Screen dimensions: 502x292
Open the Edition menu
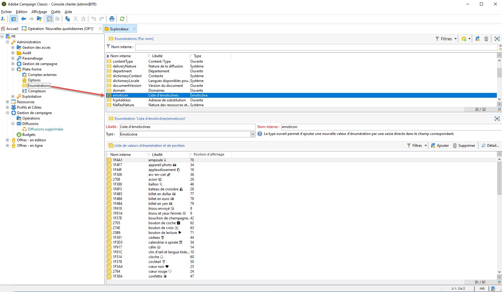click(21, 12)
